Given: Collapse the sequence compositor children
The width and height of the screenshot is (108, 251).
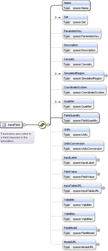Looking at the screenshot, I should tap(48, 125).
